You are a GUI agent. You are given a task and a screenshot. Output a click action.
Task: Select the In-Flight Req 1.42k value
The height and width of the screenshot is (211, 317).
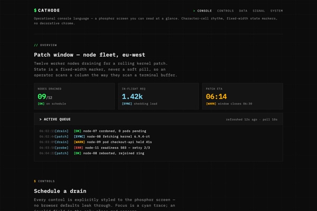(132, 97)
